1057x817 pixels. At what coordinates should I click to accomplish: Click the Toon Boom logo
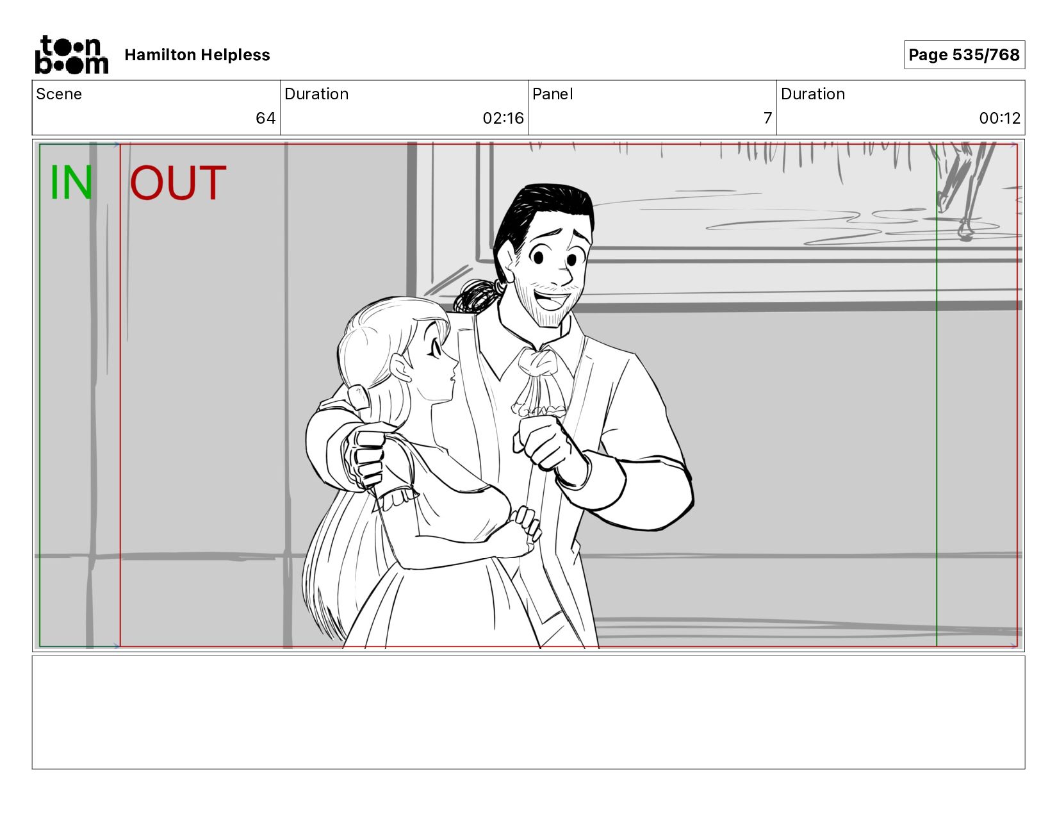point(71,55)
